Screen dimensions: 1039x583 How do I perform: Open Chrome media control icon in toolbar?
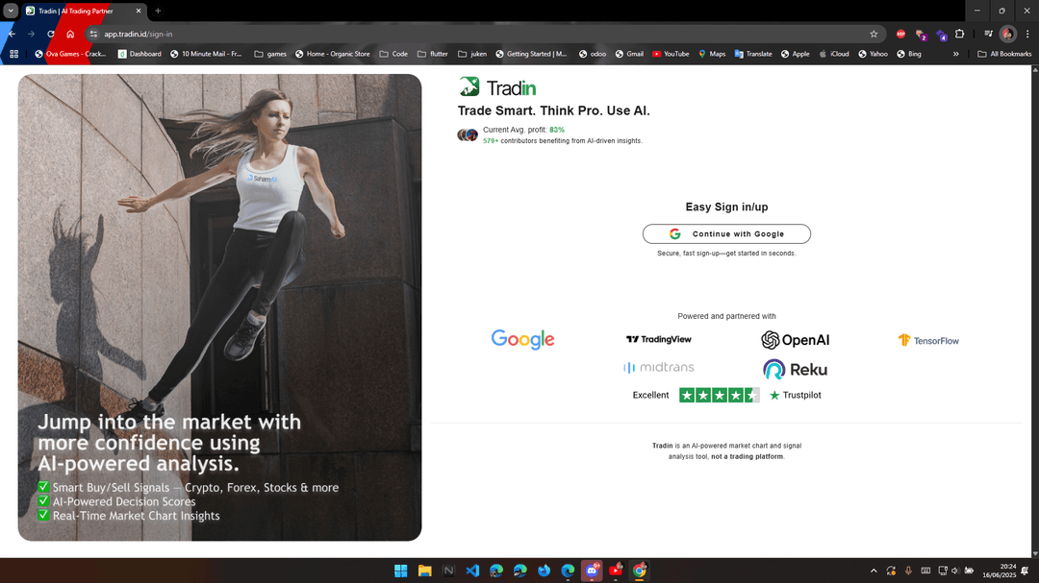(x=988, y=34)
